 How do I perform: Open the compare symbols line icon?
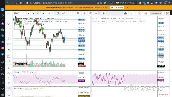63,13
